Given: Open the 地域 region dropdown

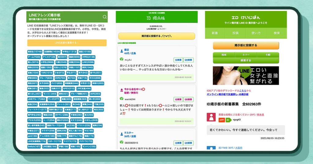Looking at the screenshot, I should (224, 55).
